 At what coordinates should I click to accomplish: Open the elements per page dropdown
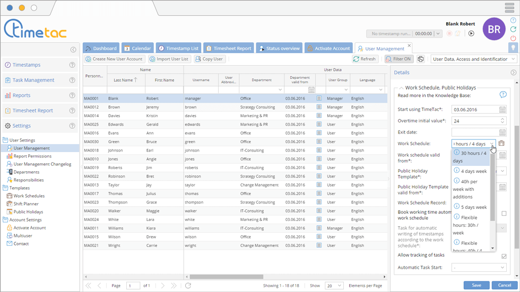tap(334, 286)
